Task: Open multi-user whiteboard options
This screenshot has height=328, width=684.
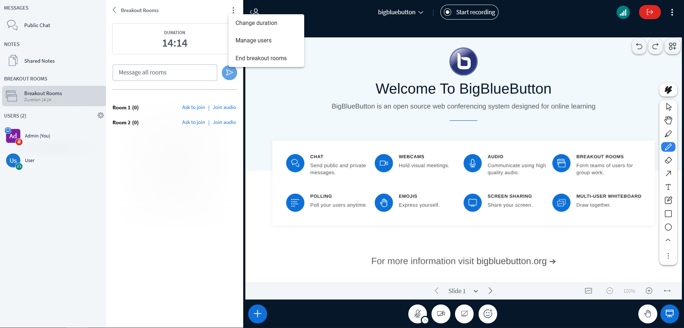Action: click(x=673, y=46)
